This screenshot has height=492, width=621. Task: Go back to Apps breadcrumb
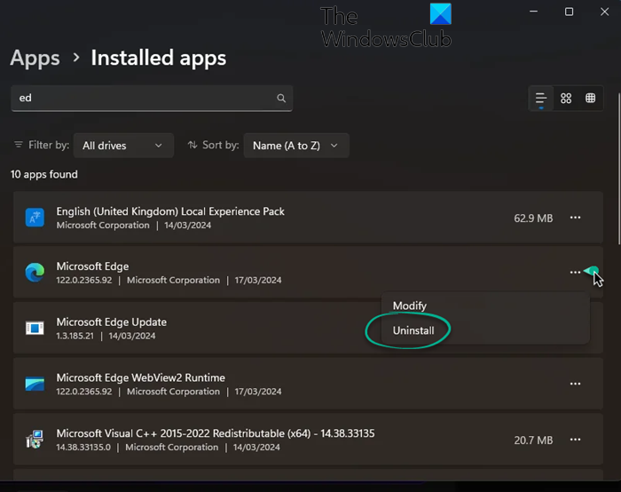pyautogui.click(x=35, y=58)
